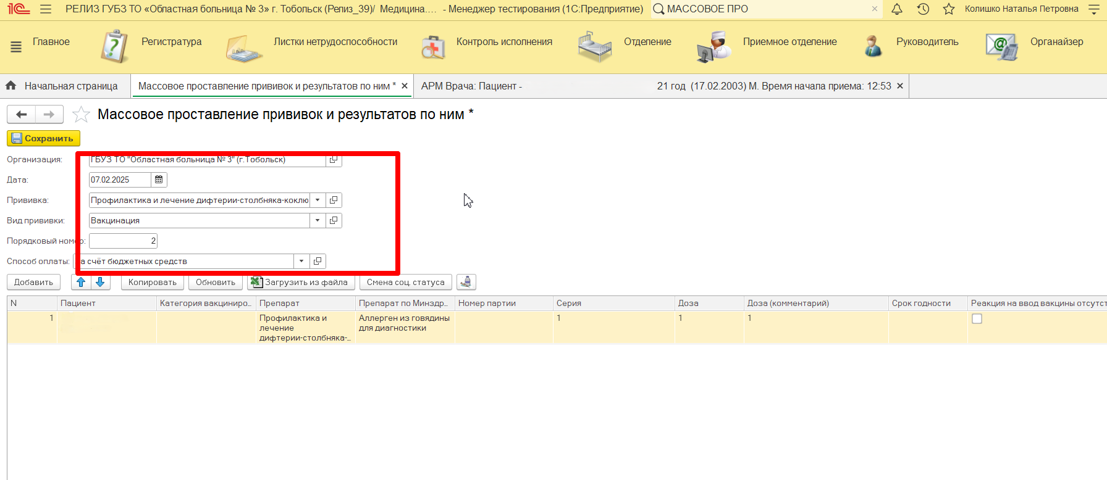
Task: Open the Прививка reference form icon
Action: click(334, 200)
